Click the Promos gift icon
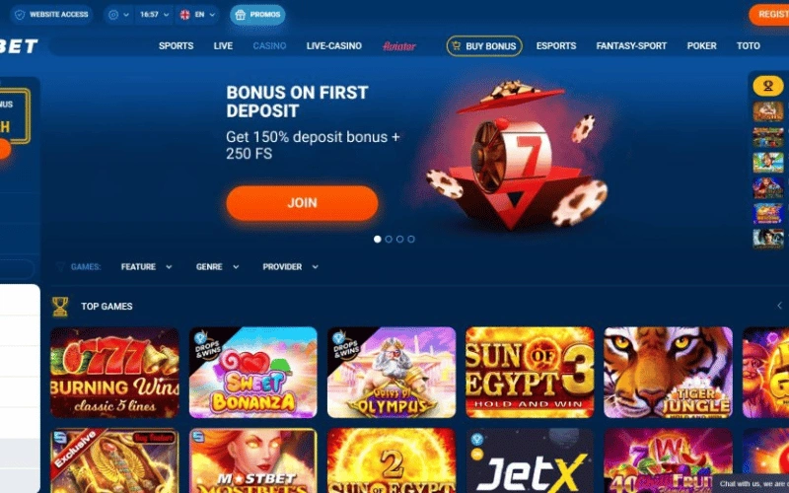This screenshot has height=493, width=789. pyautogui.click(x=241, y=15)
